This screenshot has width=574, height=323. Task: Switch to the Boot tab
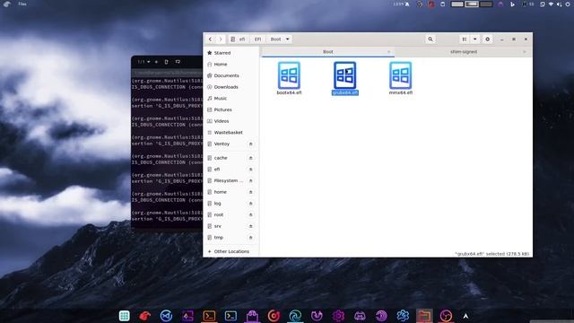pyautogui.click(x=327, y=52)
